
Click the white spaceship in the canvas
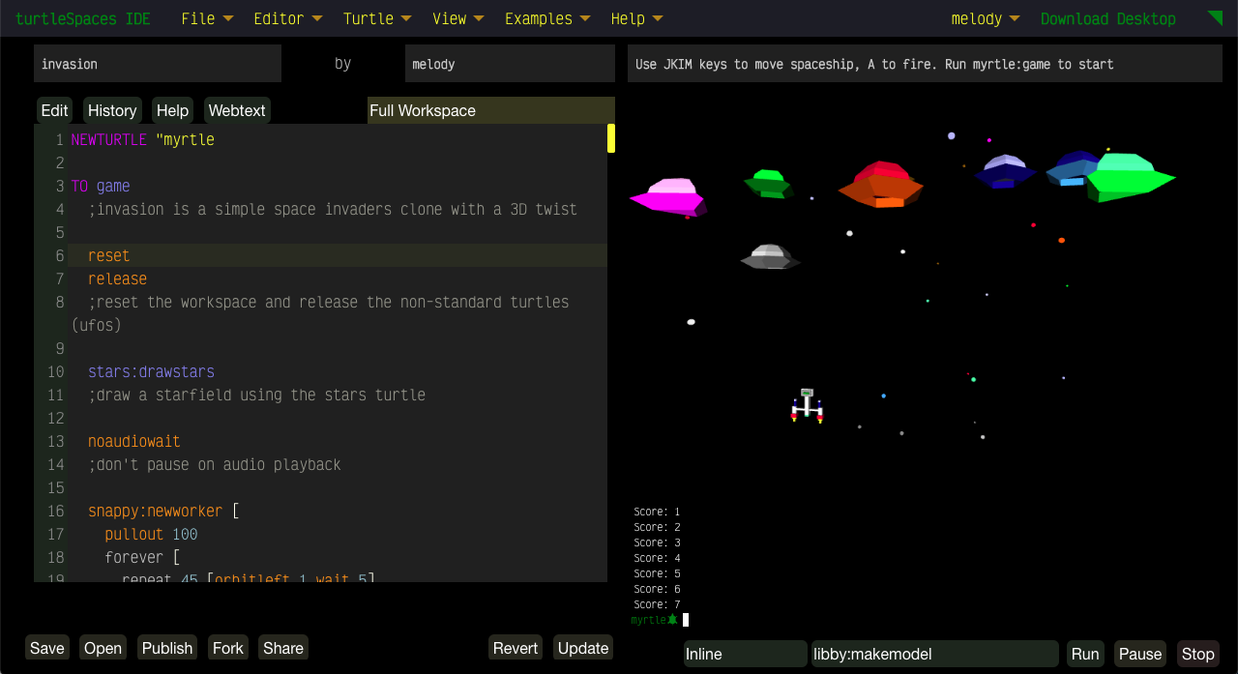(807, 406)
